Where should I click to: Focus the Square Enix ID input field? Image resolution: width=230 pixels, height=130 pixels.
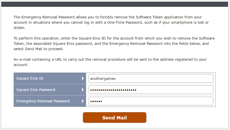[x=151, y=78]
